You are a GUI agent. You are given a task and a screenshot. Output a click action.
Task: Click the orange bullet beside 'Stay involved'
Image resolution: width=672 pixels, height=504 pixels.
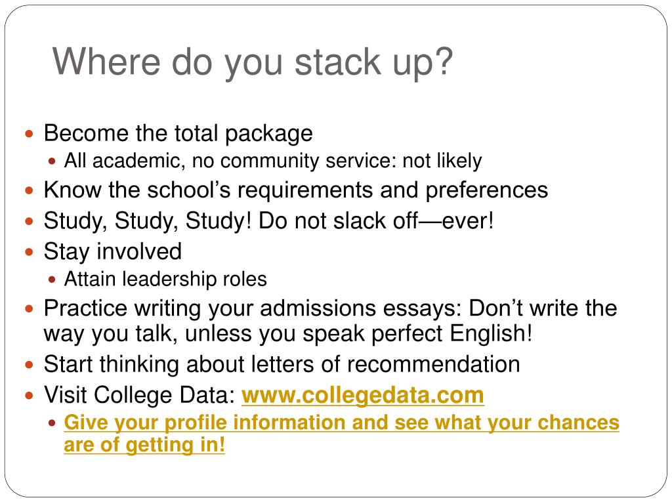point(29,252)
